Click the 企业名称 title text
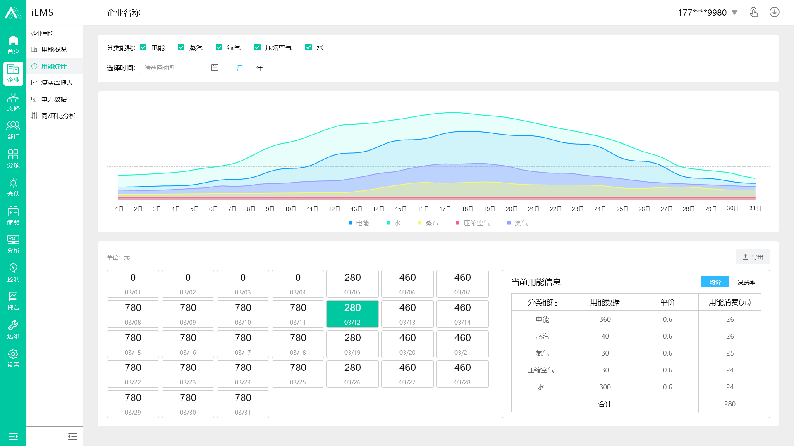This screenshot has width=794, height=446. [x=123, y=12]
